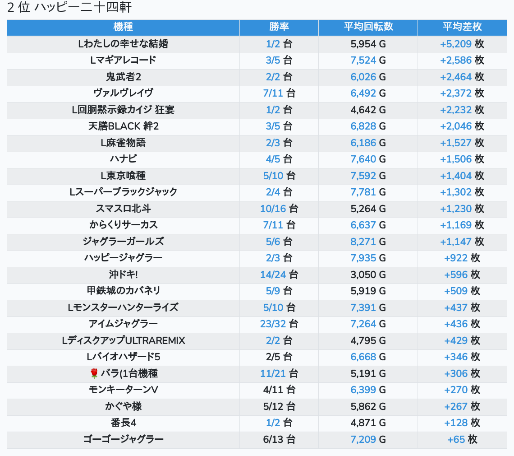Click the 6/13 台 value for ゴーゴージャグラー

[279, 439]
